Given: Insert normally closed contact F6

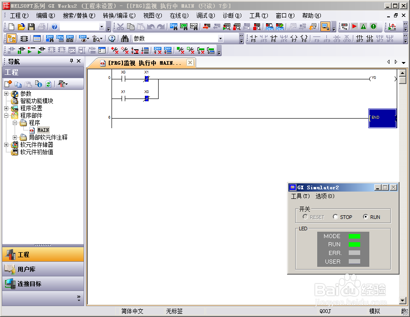Looking at the screenshot, I should (274, 39).
